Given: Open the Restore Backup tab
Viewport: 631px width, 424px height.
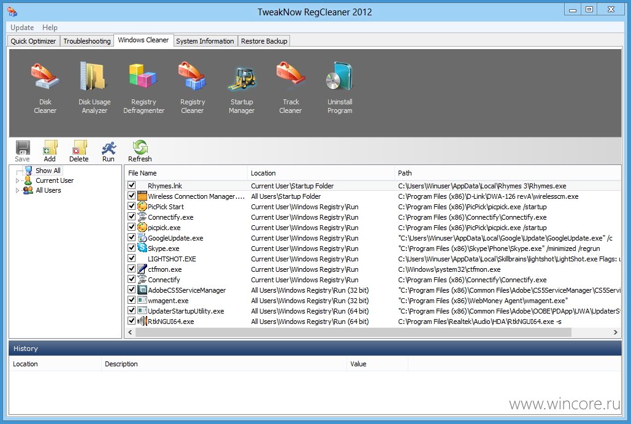Looking at the screenshot, I should [x=264, y=41].
